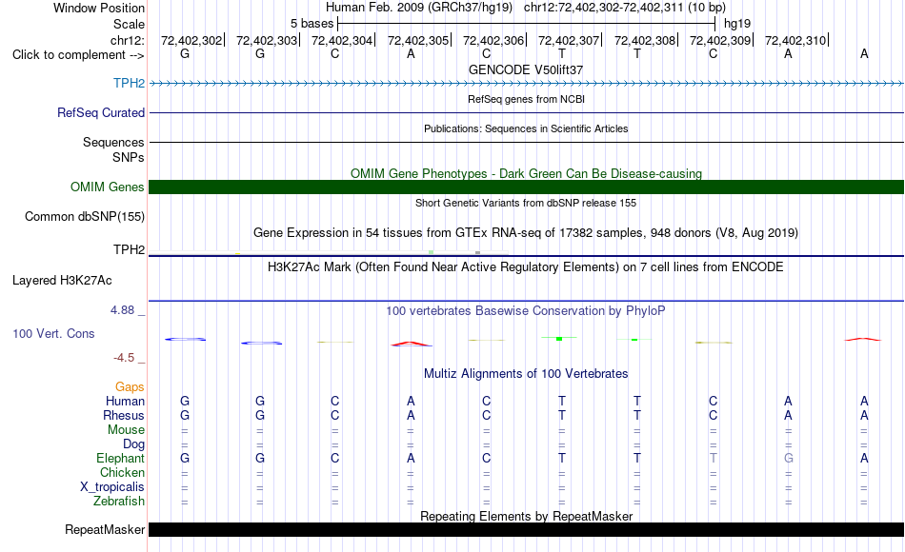The width and height of the screenshot is (905, 552).
Task: Click the Mouse species label
Action: click(127, 430)
